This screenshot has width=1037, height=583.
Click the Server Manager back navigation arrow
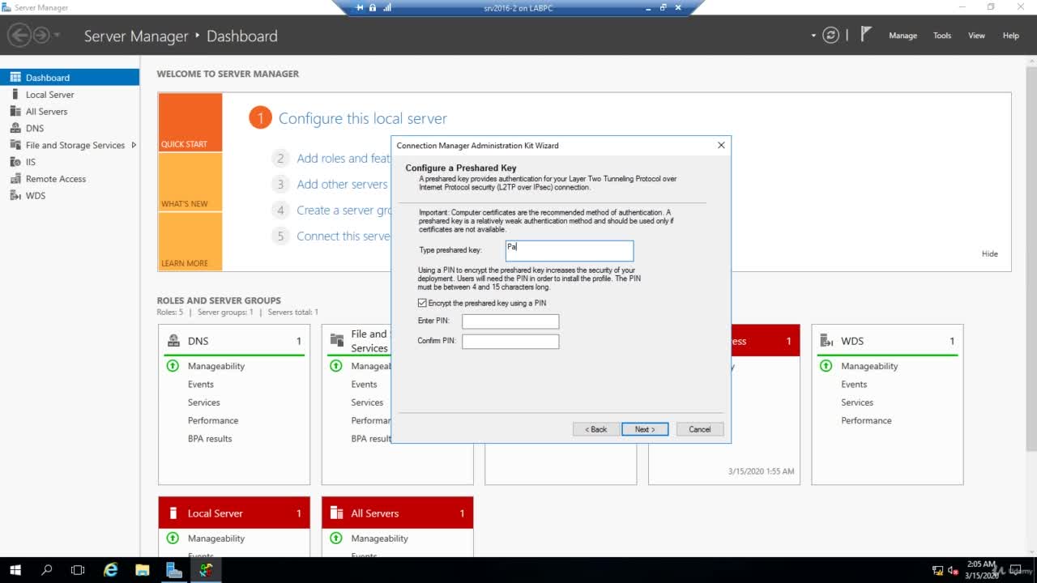[x=19, y=36]
